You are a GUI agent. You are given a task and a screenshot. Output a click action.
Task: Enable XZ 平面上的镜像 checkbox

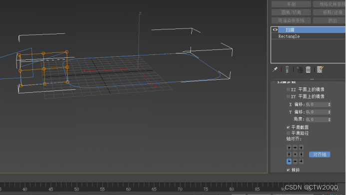pyautogui.click(x=288, y=89)
